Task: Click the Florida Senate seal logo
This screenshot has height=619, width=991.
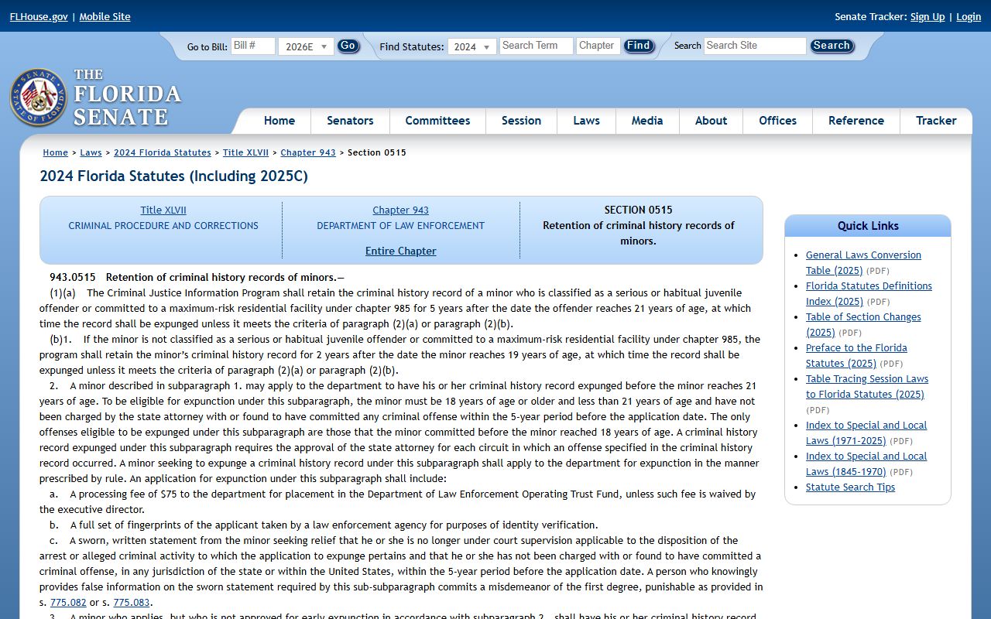Action: pyautogui.click(x=38, y=97)
